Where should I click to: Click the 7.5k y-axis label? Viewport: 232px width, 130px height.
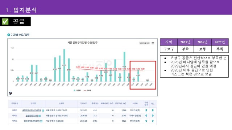tap(12, 48)
